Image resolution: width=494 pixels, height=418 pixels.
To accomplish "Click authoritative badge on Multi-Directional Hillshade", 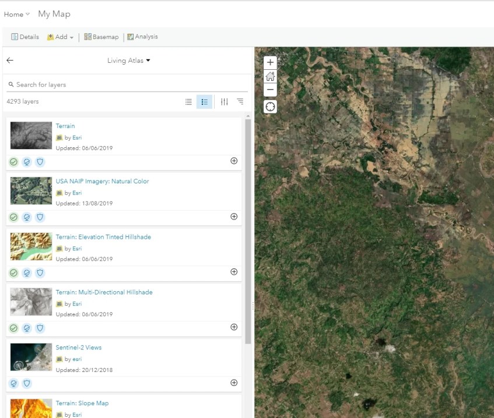I will (13, 328).
